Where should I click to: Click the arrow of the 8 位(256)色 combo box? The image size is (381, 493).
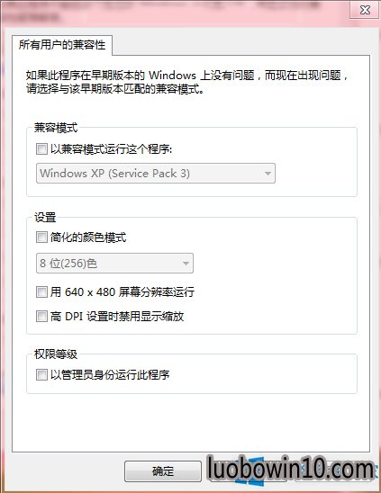point(186,264)
